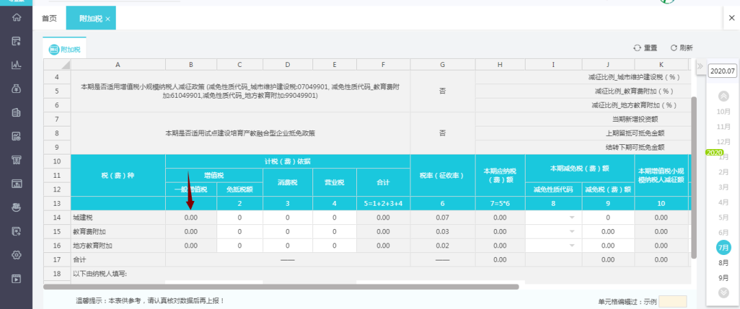
Task: Collapse the month panel with double-arrow icon
Action: click(700, 66)
